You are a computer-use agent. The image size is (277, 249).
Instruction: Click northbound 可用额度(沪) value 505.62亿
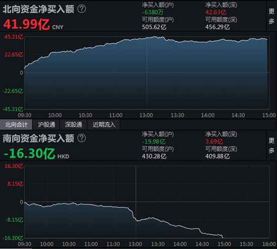(154, 27)
